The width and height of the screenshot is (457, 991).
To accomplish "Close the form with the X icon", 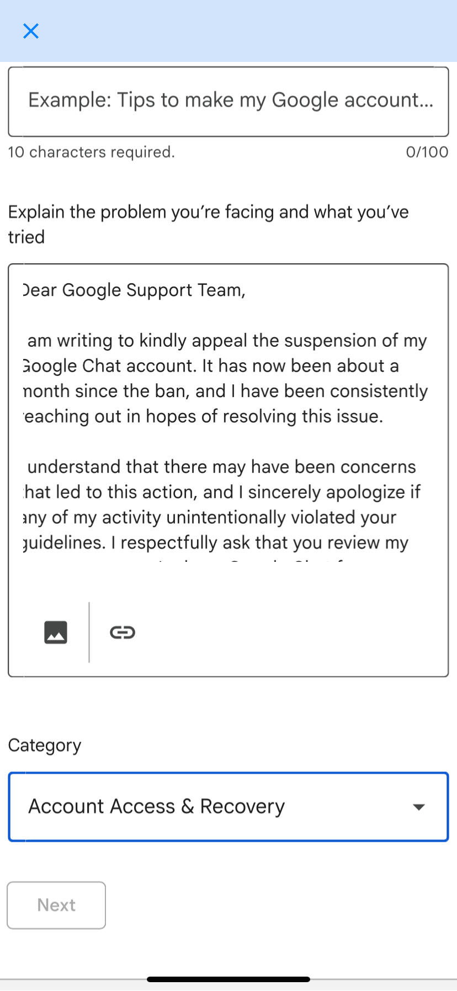I will (31, 31).
